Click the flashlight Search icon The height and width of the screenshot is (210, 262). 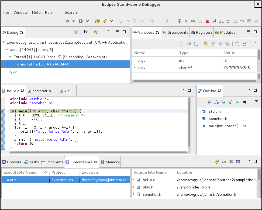click(105, 21)
